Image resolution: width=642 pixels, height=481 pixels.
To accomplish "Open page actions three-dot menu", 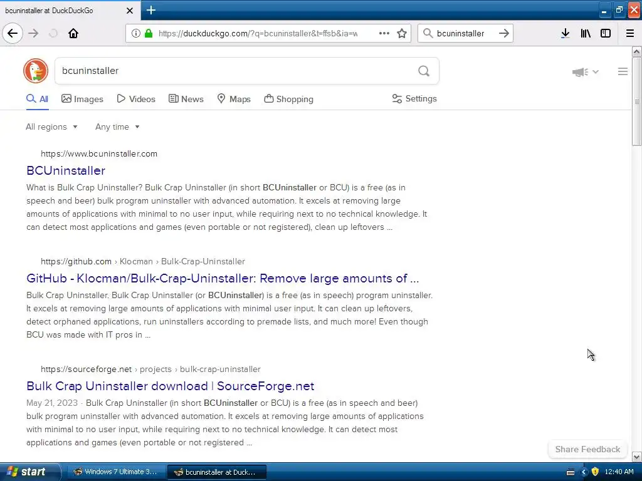I will click(x=384, y=33).
